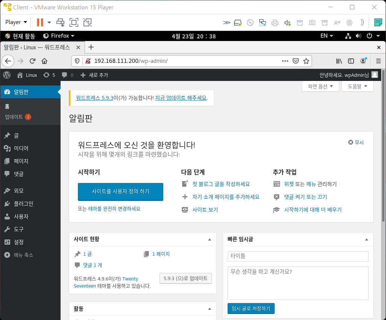Image resolution: width=386 pixels, height=320 pixels.
Task: Open page actions three-dot menu in address bar
Action: pos(285,61)
